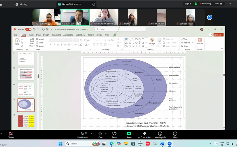Click the Add-ins icon in ribbon
The height and width of the screenshot is (147, 237).
pyautogui.click(x=200, y=41)
